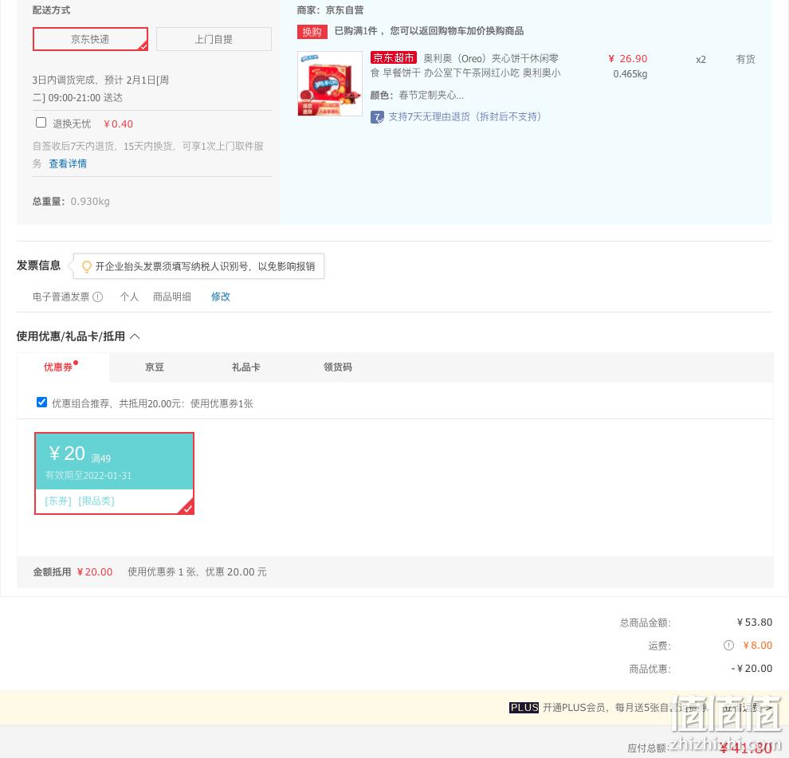Click the 商品明细 invoice content text
The height and width of the screenshot is (758, 789).
pos(172,297)
